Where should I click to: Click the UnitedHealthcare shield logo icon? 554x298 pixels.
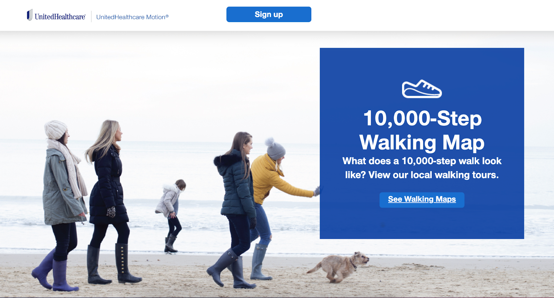(x=30, y=15)
